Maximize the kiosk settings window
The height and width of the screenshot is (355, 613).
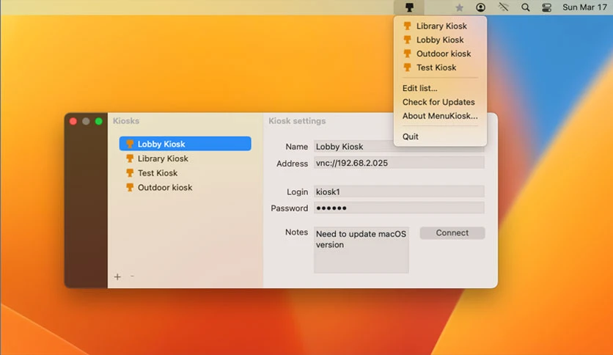click(99, 121)
